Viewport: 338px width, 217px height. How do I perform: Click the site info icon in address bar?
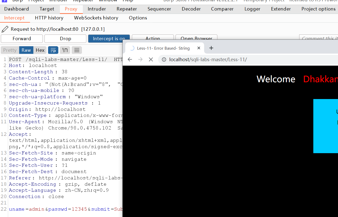[x=164, y=60]
